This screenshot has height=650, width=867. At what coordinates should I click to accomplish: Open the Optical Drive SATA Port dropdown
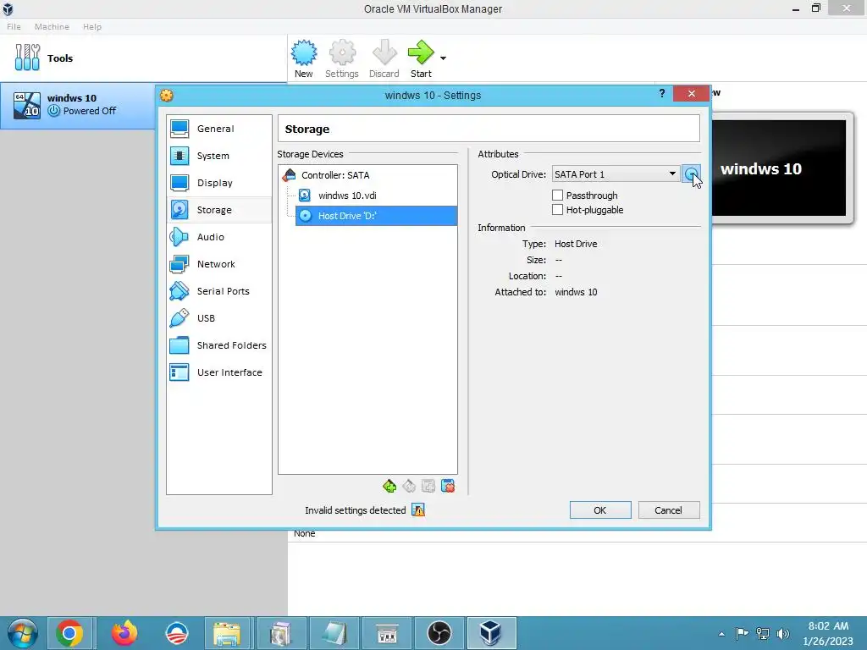[x=616, y=174]
